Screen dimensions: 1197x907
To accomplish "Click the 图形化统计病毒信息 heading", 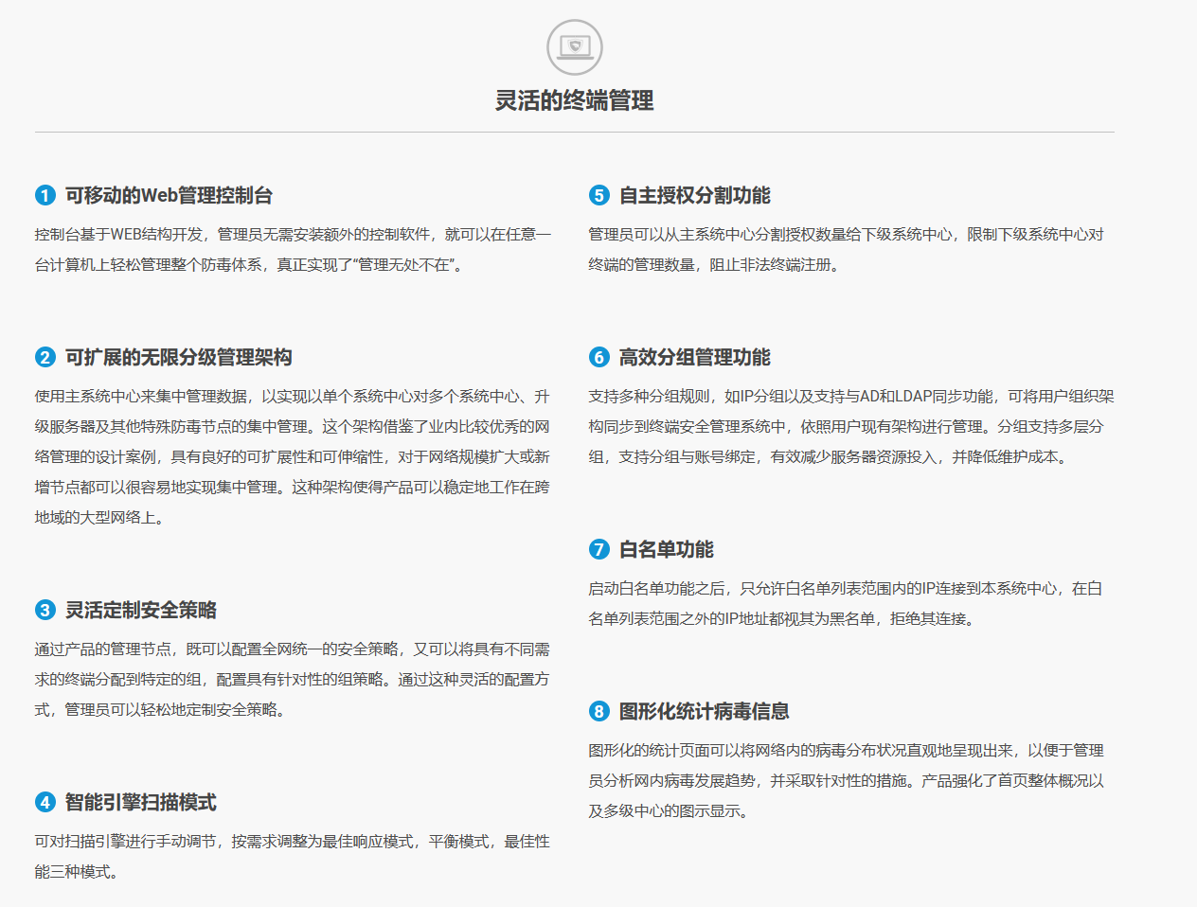I will (x=704, y=711).
